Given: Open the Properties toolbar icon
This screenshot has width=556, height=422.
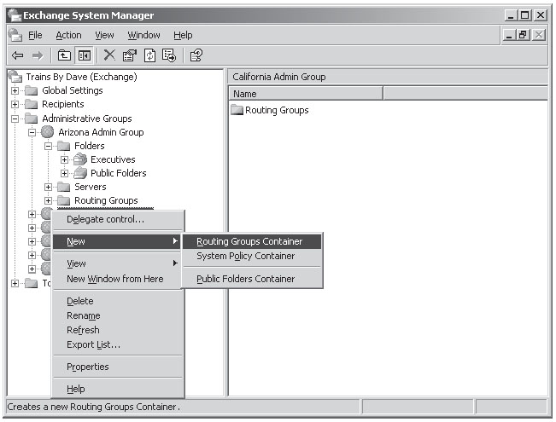Looking at the screenshot, I should point(130,55).
